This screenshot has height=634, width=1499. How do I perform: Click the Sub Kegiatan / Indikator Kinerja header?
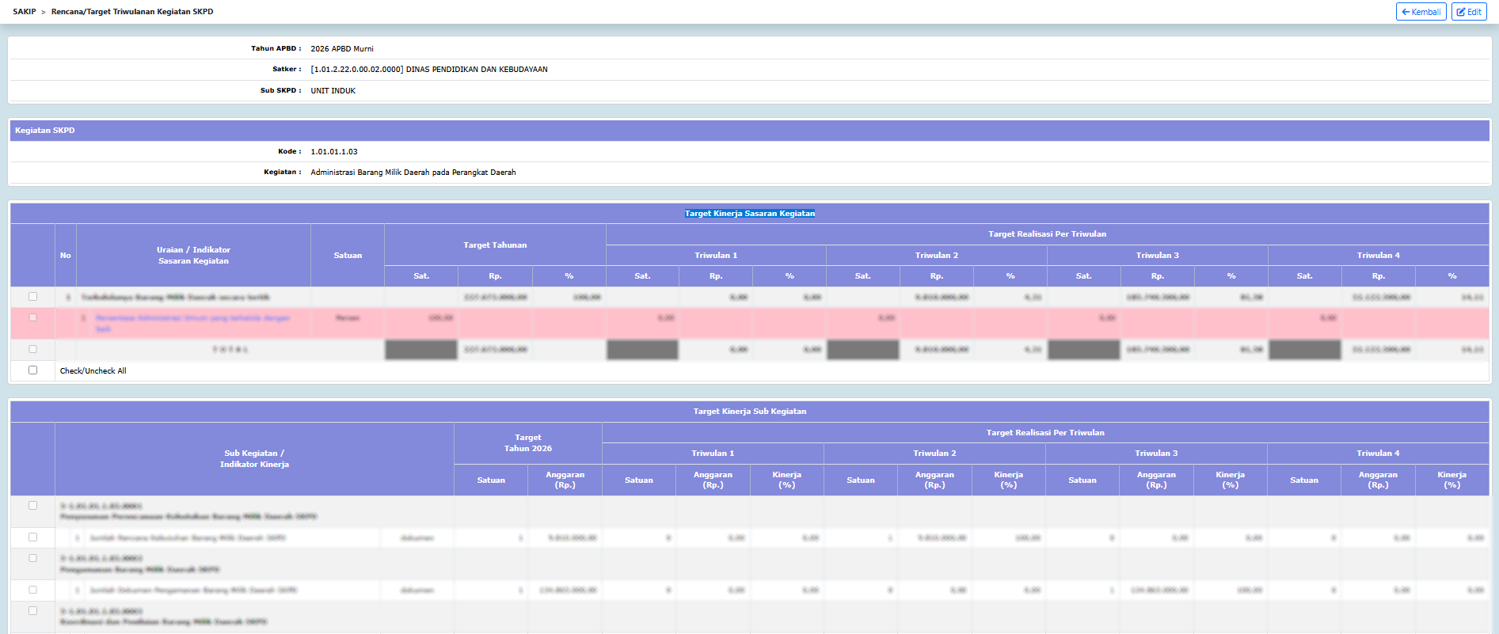(x=254, y=459)
